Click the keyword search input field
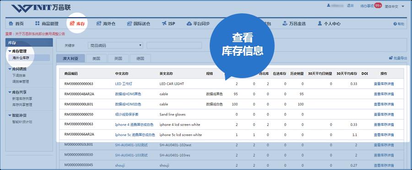The width and height of the screenshot is (412, 170). click(x=174, y=45)
